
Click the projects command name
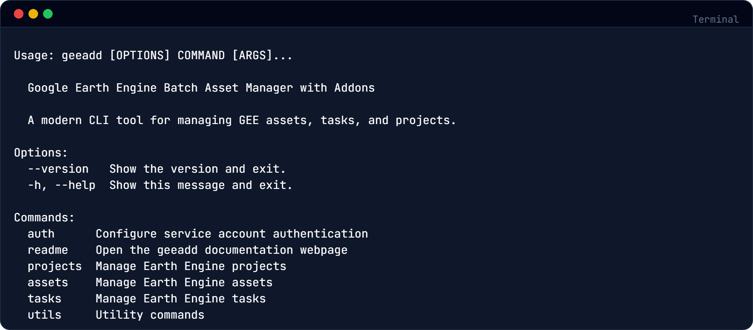pos(55,266)
